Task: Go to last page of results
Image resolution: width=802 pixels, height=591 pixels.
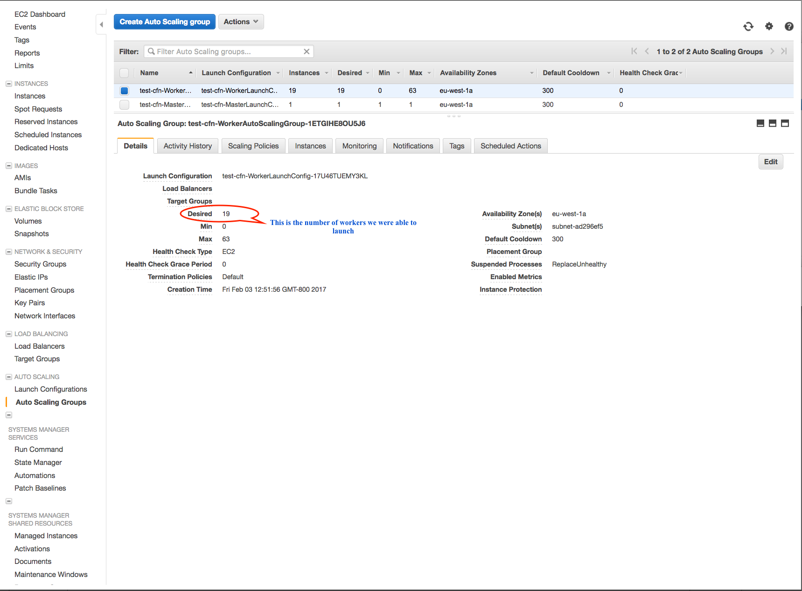Action: point(784,51)
